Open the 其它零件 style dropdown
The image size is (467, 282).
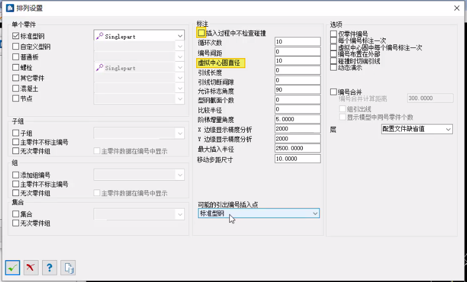(x=139, y=78)
